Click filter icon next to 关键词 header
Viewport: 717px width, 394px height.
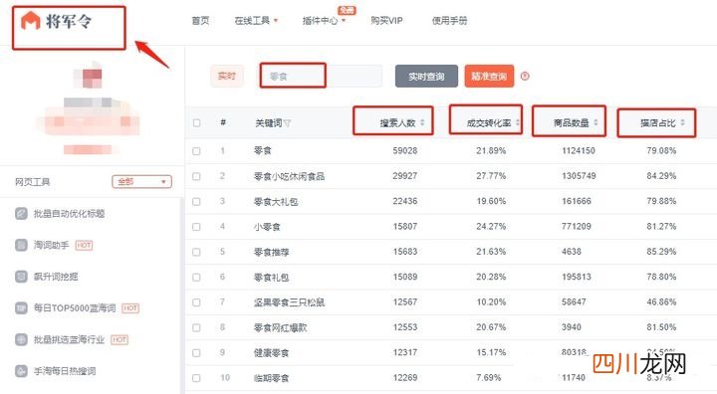(287, 123)
